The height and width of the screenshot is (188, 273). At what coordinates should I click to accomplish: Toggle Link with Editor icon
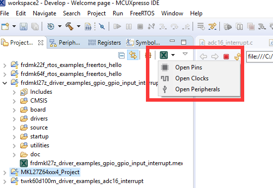point(133,55)
